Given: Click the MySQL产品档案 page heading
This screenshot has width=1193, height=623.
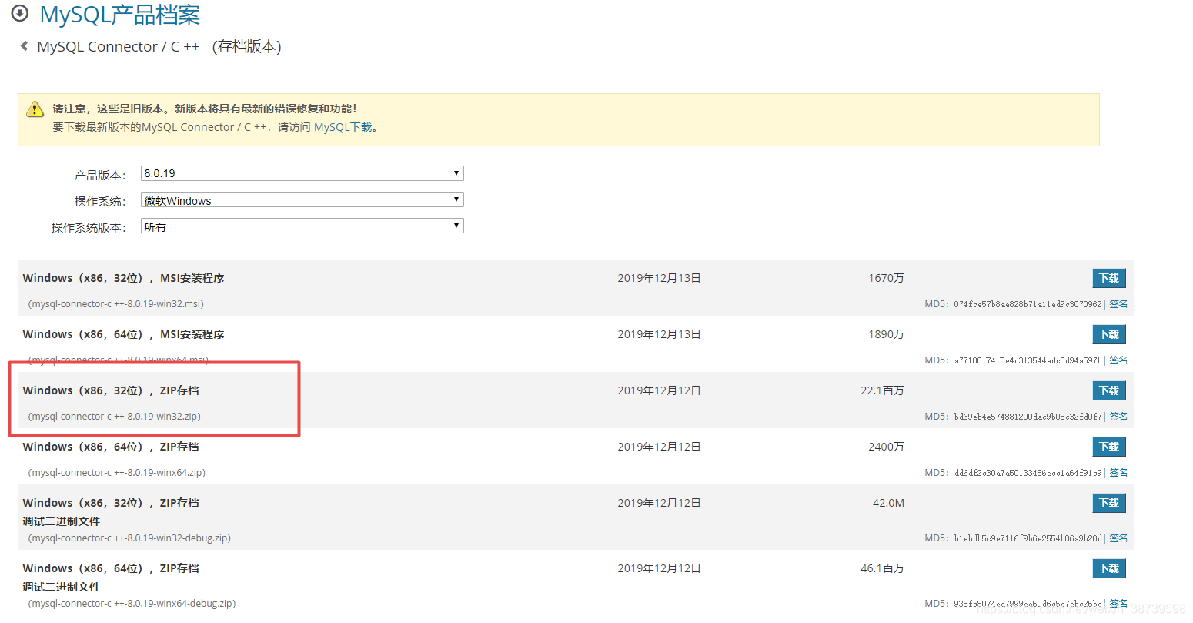Looking at the screenshot, I should [x=120, y=14].
